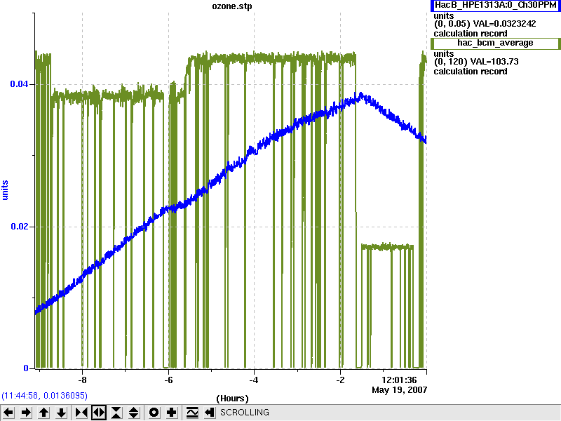Click the blue 'units' y-axis title
Screen dimensions: 561x421
tap(5, 189)
